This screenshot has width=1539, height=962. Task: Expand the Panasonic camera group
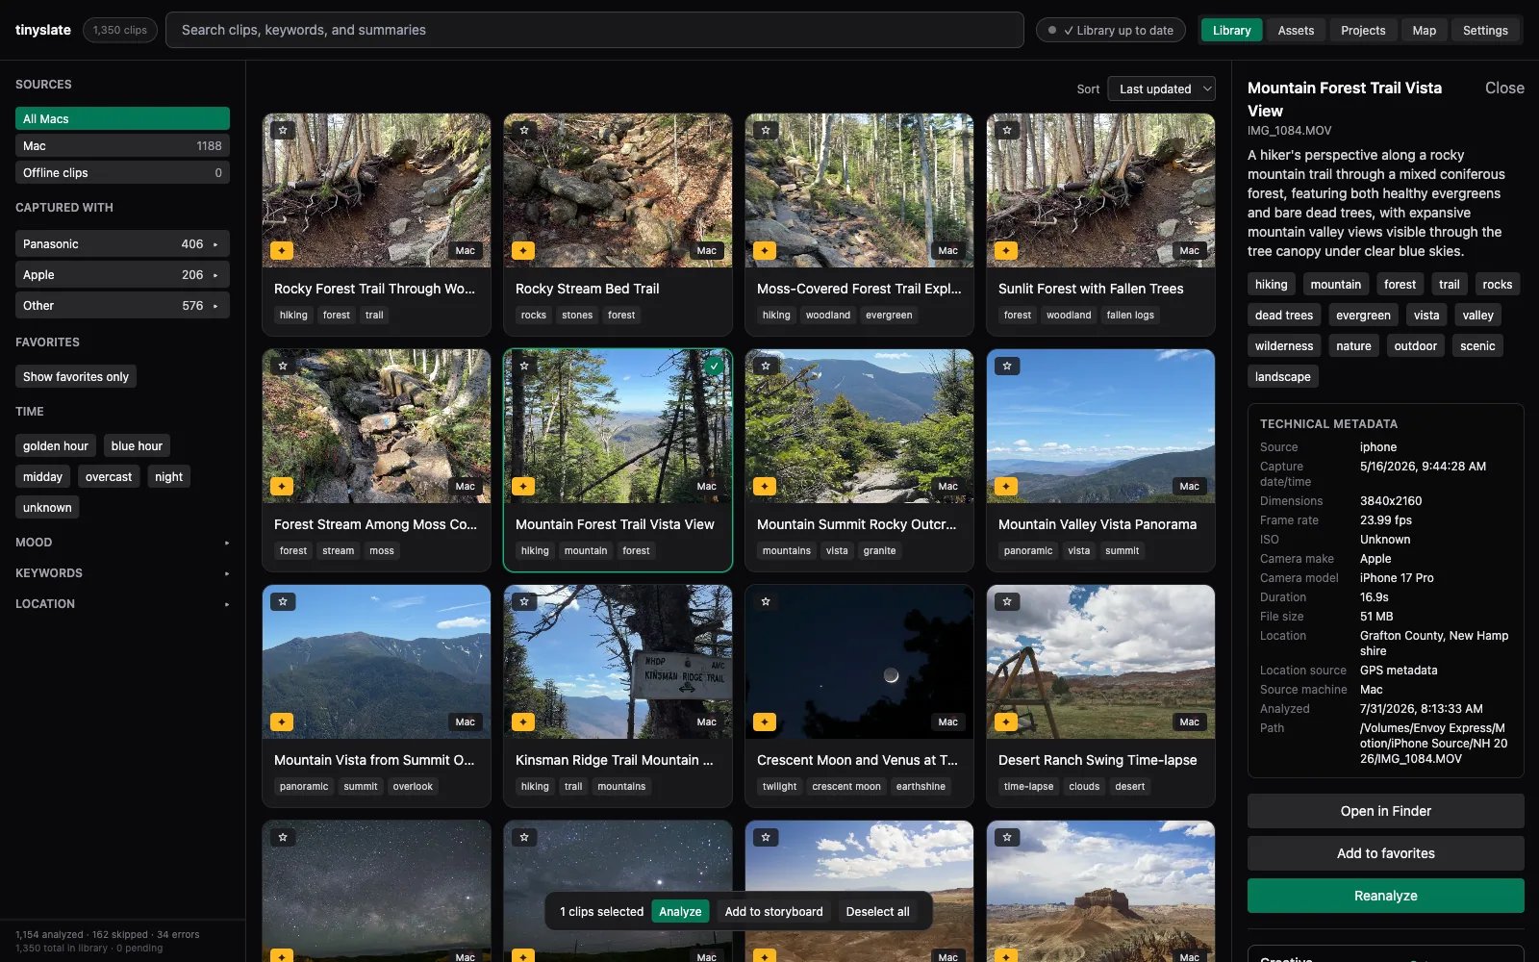(x=122, y=243)
